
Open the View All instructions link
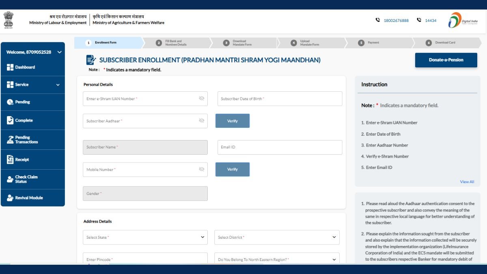point(467,182)
